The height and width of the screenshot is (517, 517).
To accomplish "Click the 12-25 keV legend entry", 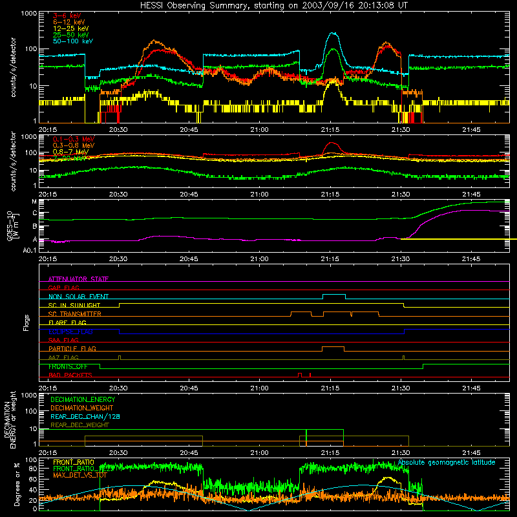I will tap(70, 28).
